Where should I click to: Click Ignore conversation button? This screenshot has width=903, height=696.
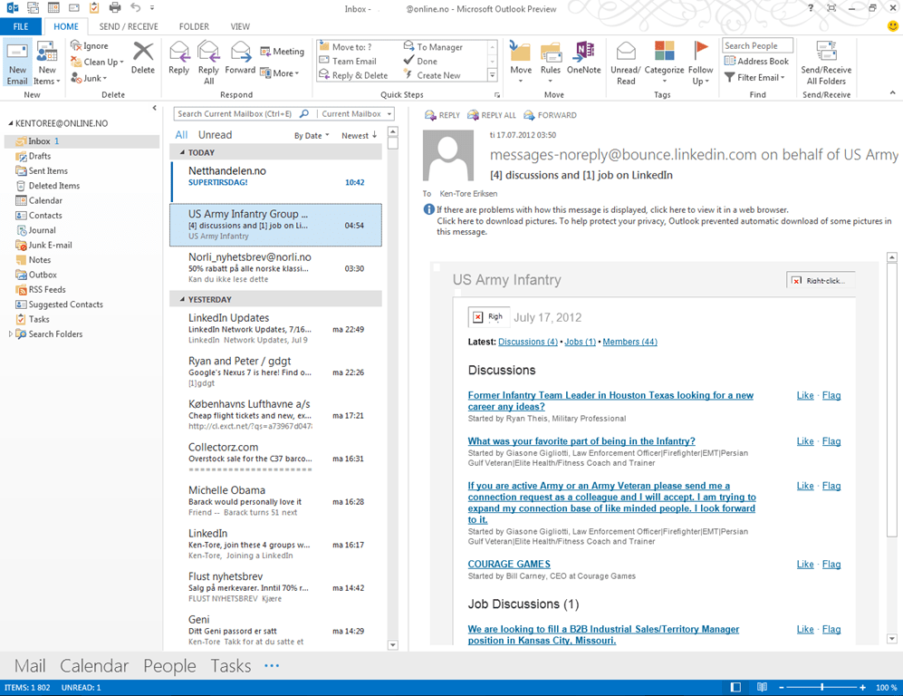[x=90, y=45]
